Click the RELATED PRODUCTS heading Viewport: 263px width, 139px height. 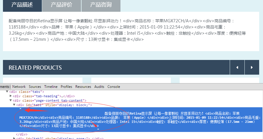click(x=35, y=68)
